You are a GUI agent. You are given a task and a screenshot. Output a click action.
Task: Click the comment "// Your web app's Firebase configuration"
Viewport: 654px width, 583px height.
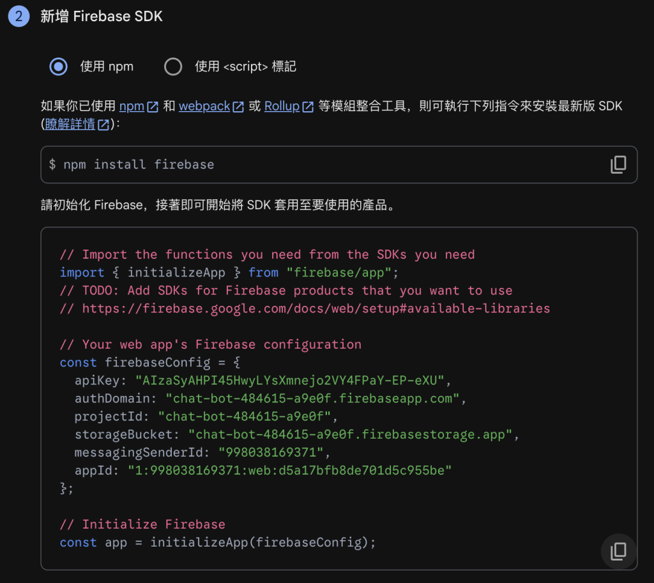pyautogui.click(x=211, y=344)
